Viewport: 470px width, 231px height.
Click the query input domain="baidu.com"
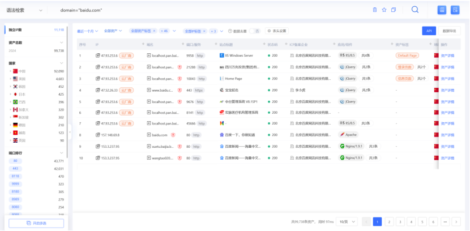[x=81, y=10]
